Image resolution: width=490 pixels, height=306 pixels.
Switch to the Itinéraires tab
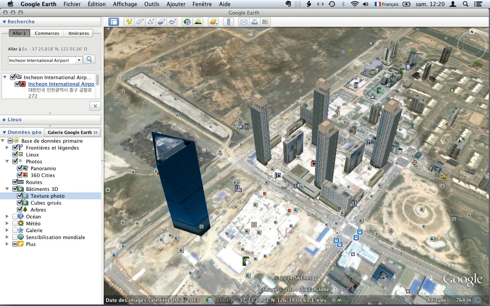(78, 33)
